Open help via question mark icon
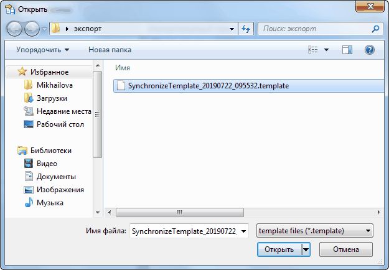389x270 pixels. click(369, 50)
